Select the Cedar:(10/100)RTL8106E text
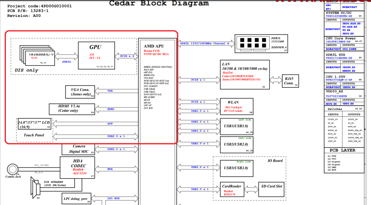This screenshot has height=205, width=371. point(238,76)
